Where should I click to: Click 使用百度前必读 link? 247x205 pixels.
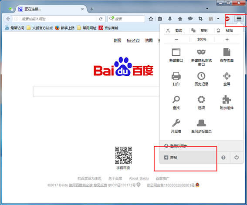pyautogui.click(x=81, y=185)
